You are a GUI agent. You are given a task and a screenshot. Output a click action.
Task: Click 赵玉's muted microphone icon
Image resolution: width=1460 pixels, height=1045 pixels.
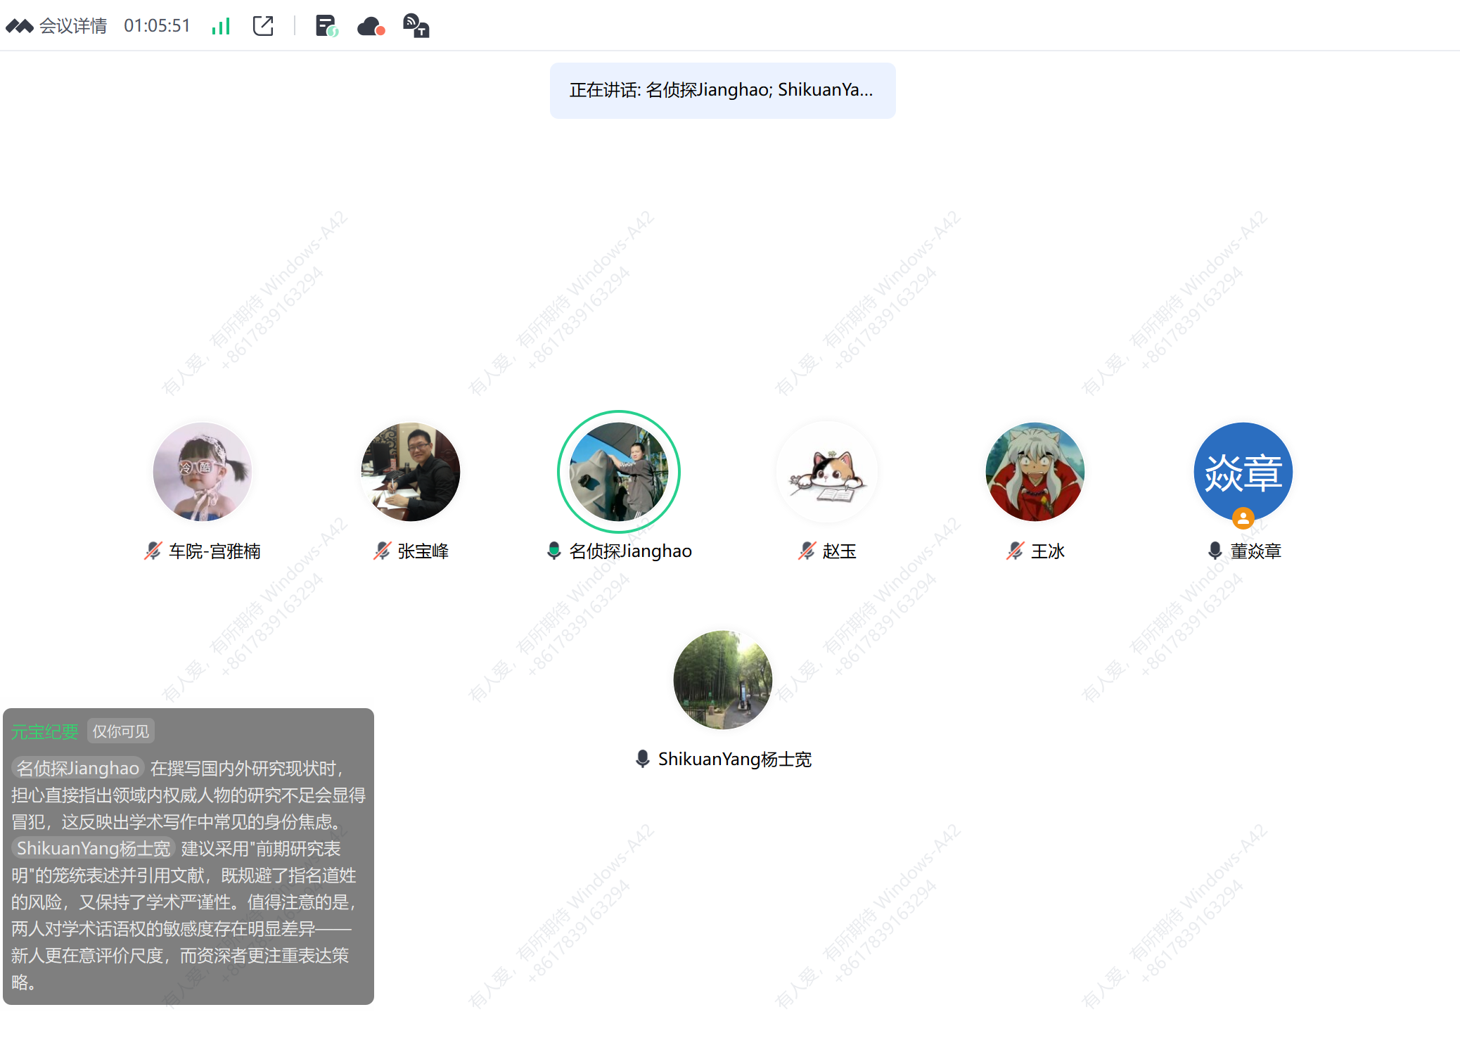[807, 551]
